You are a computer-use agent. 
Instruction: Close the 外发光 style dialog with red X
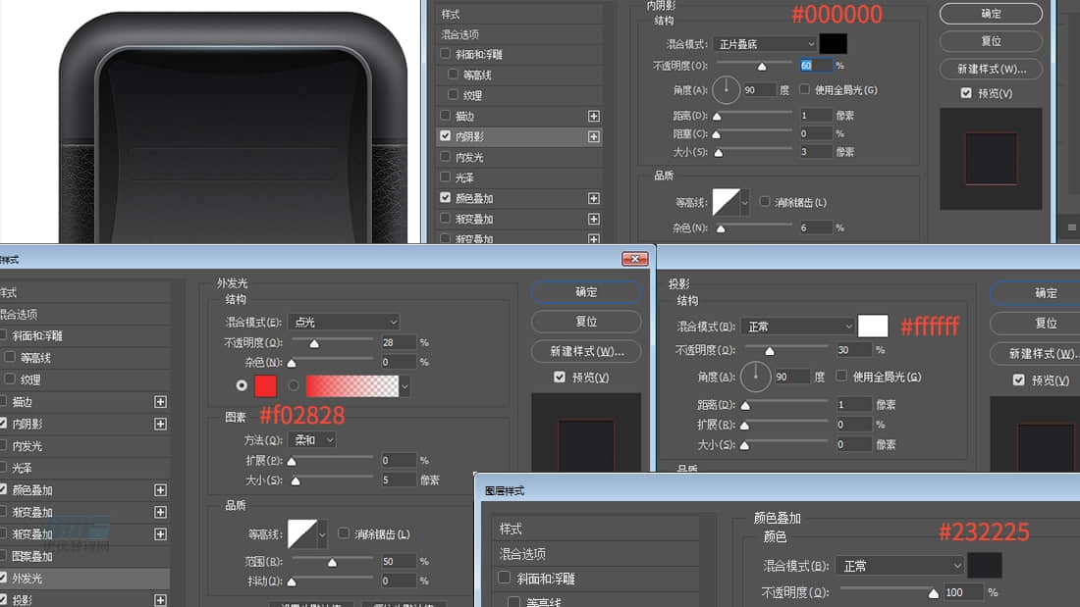[634, 259]
